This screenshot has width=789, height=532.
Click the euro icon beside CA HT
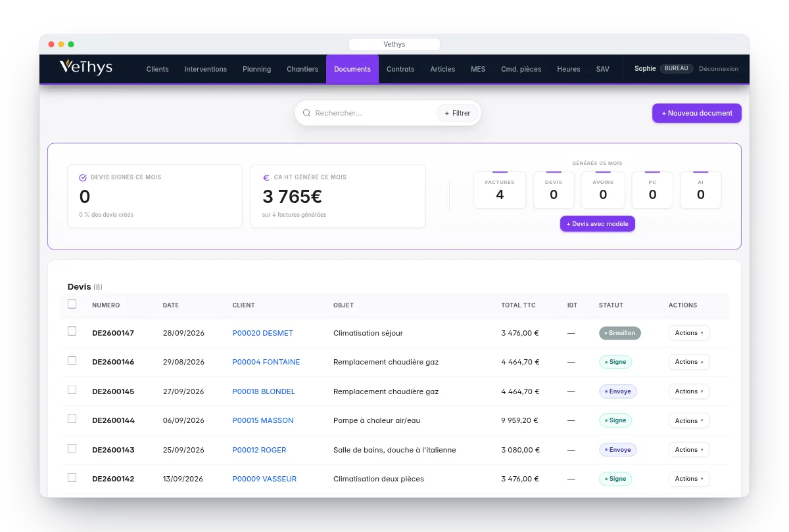click(266, 177)
